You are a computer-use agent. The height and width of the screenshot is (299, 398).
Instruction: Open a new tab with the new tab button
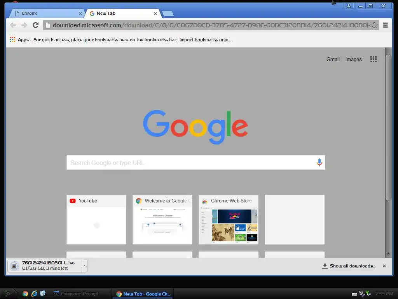pos(168,14)
